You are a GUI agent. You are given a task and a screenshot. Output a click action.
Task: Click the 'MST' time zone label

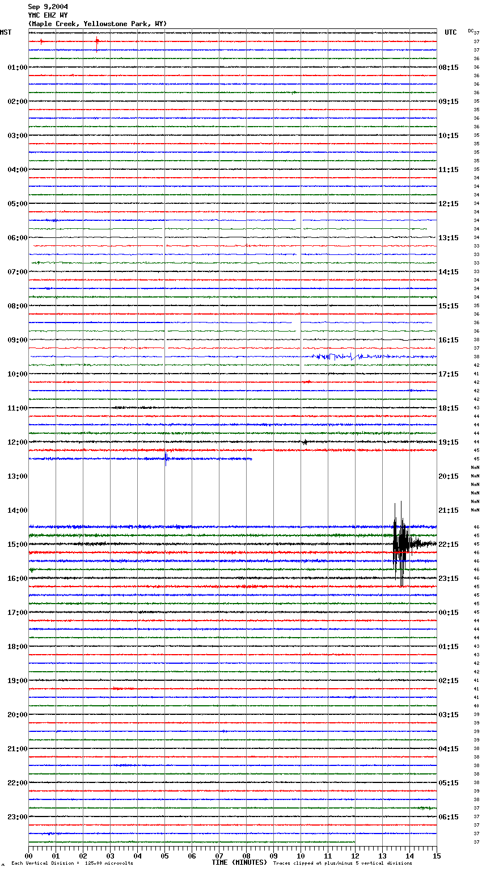6,32
